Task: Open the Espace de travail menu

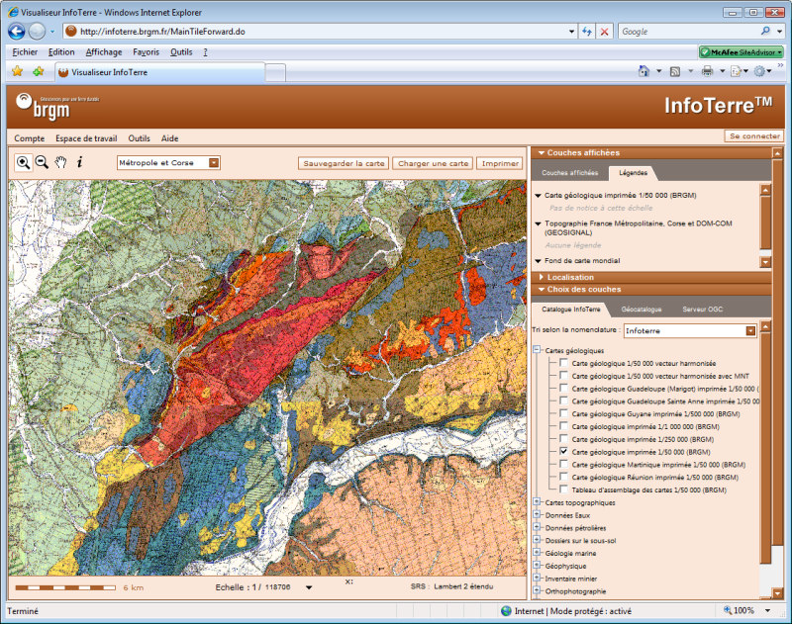Action: coord(86,138)
